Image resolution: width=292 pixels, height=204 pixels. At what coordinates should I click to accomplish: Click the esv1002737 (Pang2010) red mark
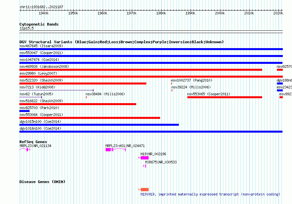tap(172, 83)
